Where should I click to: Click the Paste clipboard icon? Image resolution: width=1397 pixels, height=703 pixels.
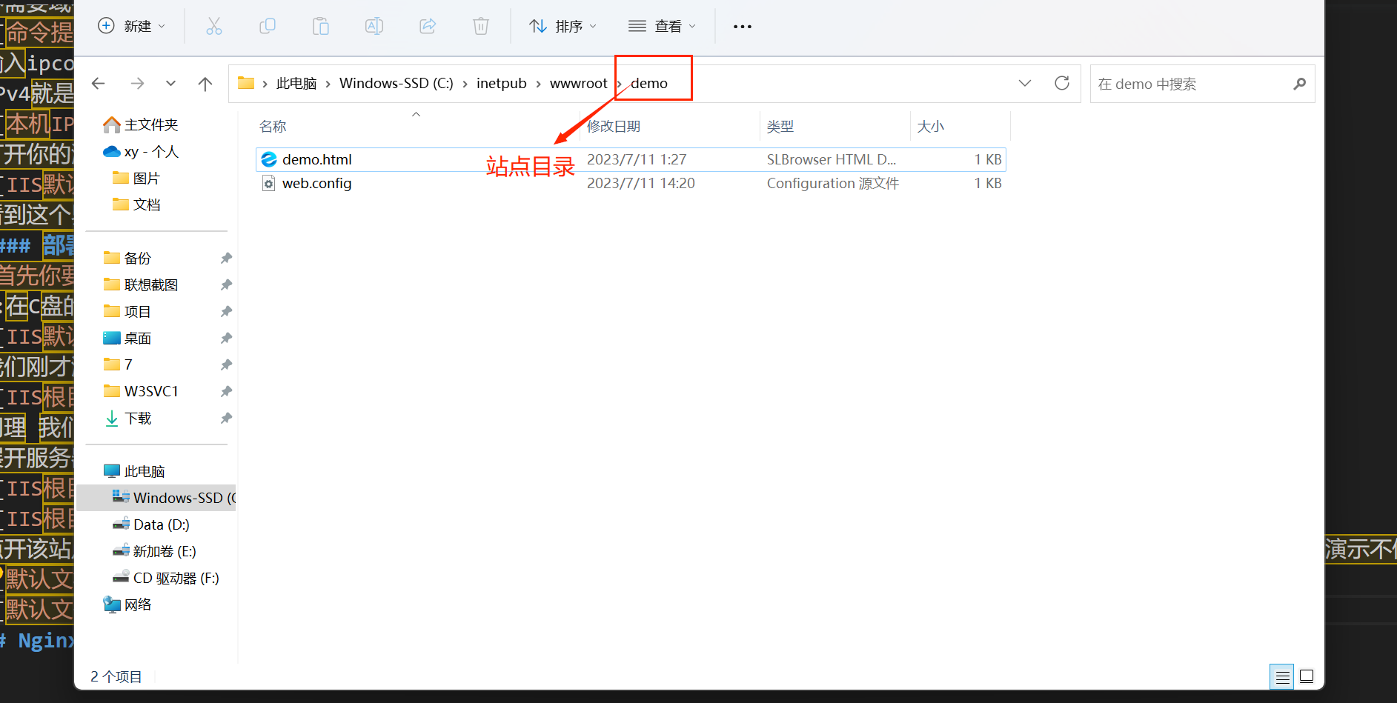pos(321,27)
